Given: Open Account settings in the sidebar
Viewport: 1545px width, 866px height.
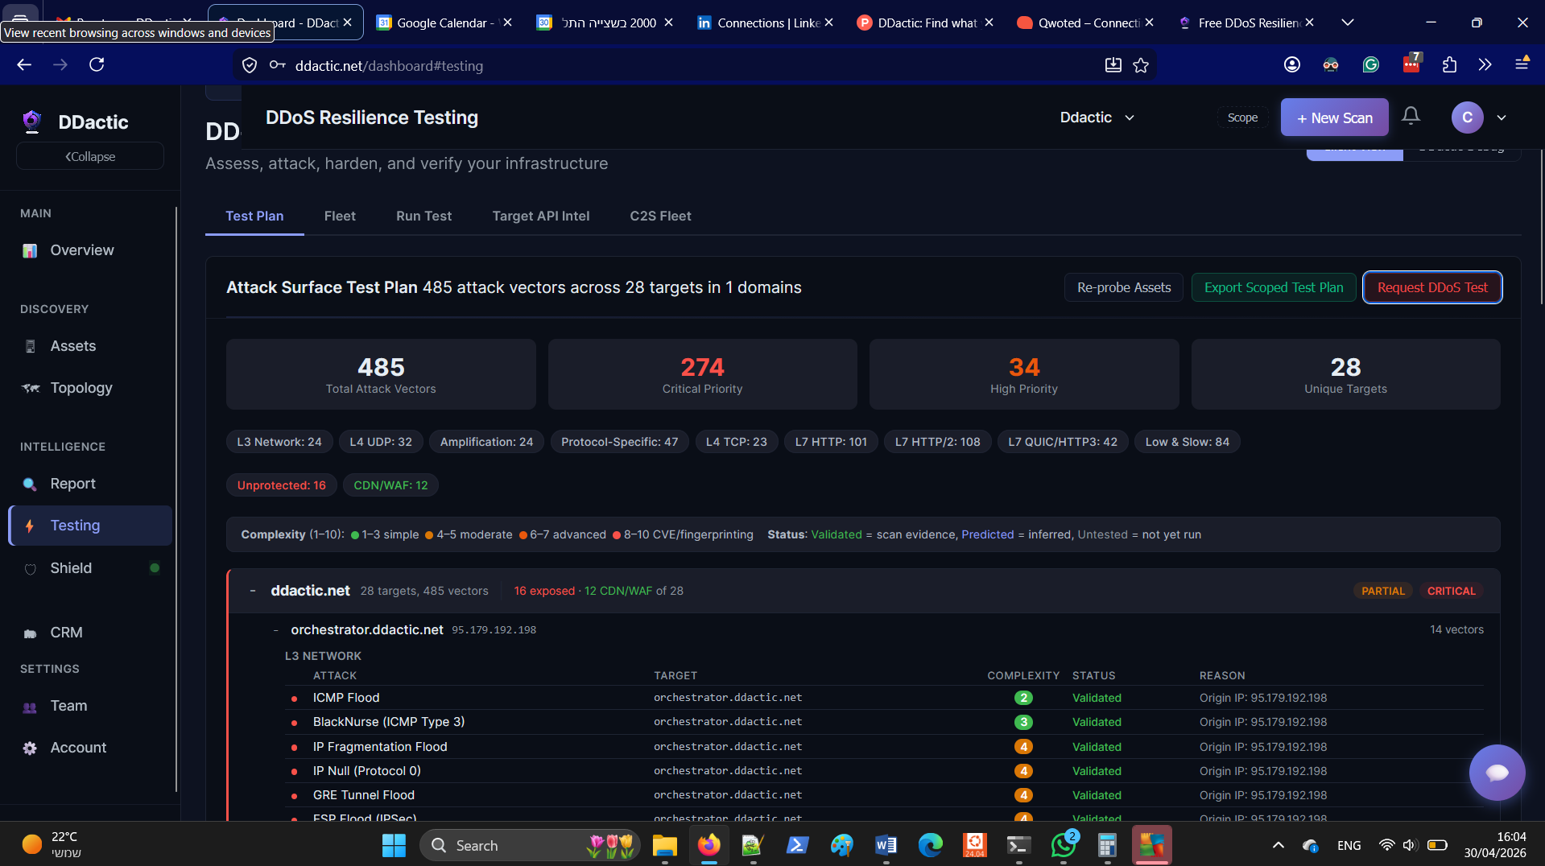Looking at the screenshot, I should [x=90, y=748].
